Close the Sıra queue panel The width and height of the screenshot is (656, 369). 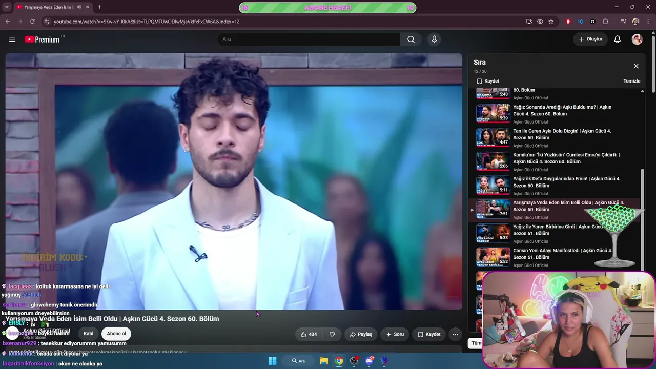(636, 66)
